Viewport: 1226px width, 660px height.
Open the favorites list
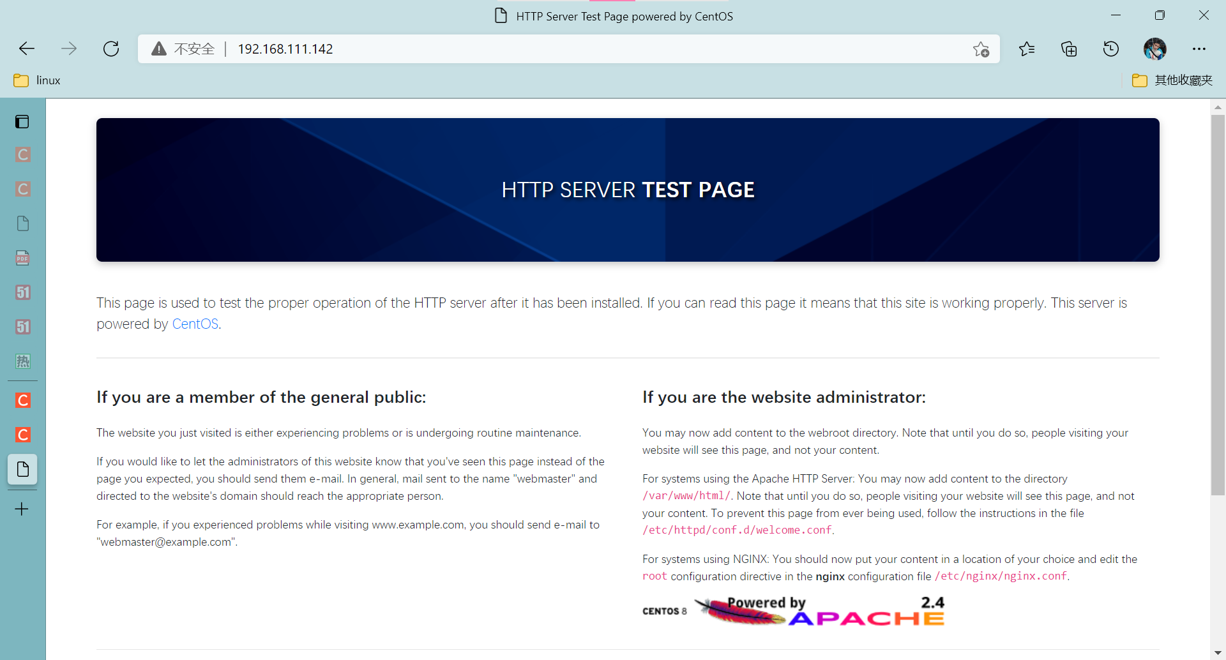click(1027, 49)
